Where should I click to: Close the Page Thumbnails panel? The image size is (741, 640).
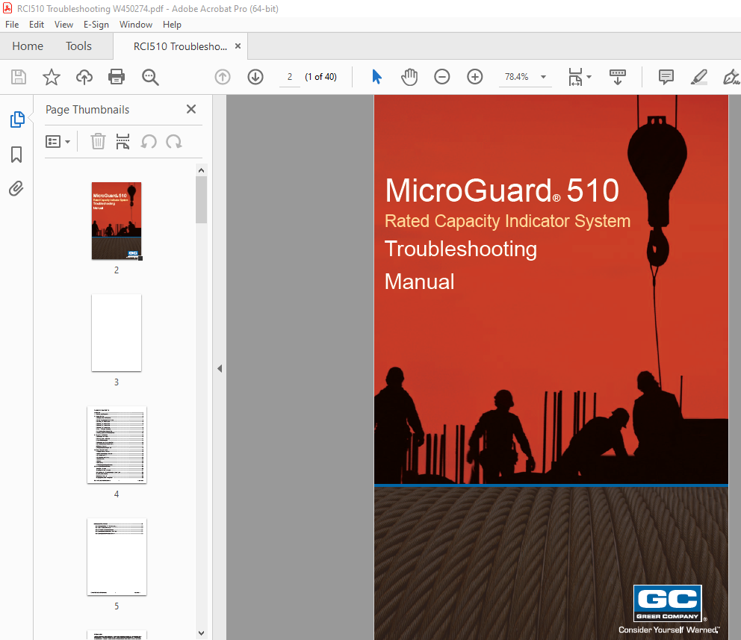click(191, 109)
